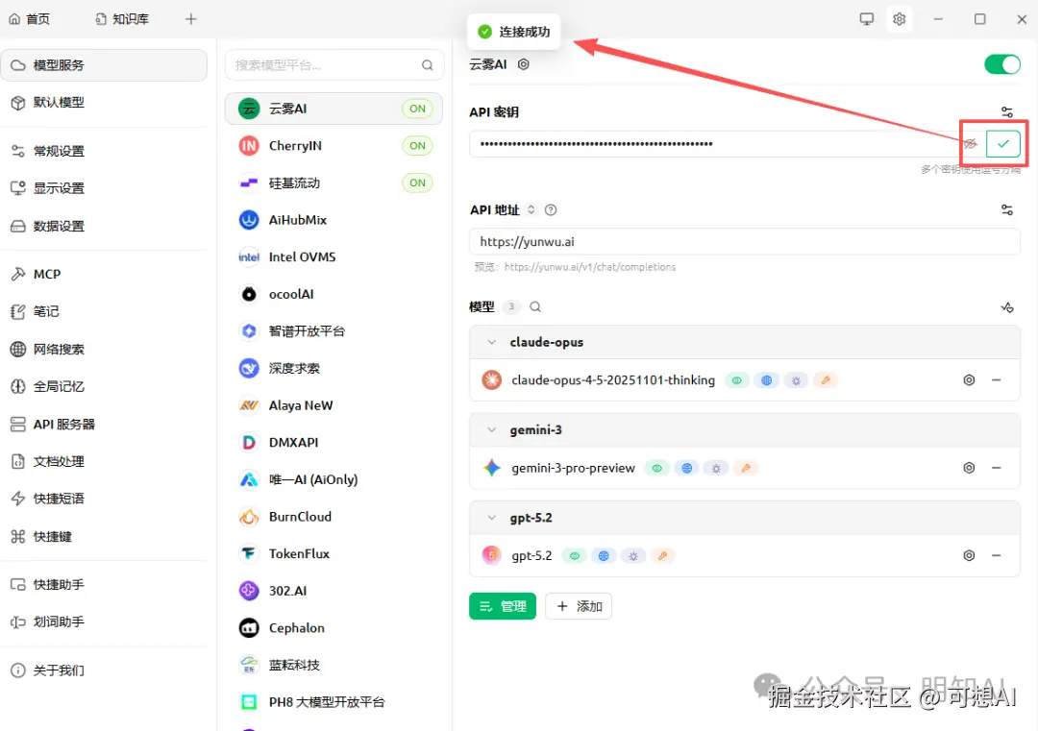The height and width of the screenshot is (731, 1038).
Task: Toggle the vision capability tag on gpt-5.2
Action: click(x=574, y=555)
